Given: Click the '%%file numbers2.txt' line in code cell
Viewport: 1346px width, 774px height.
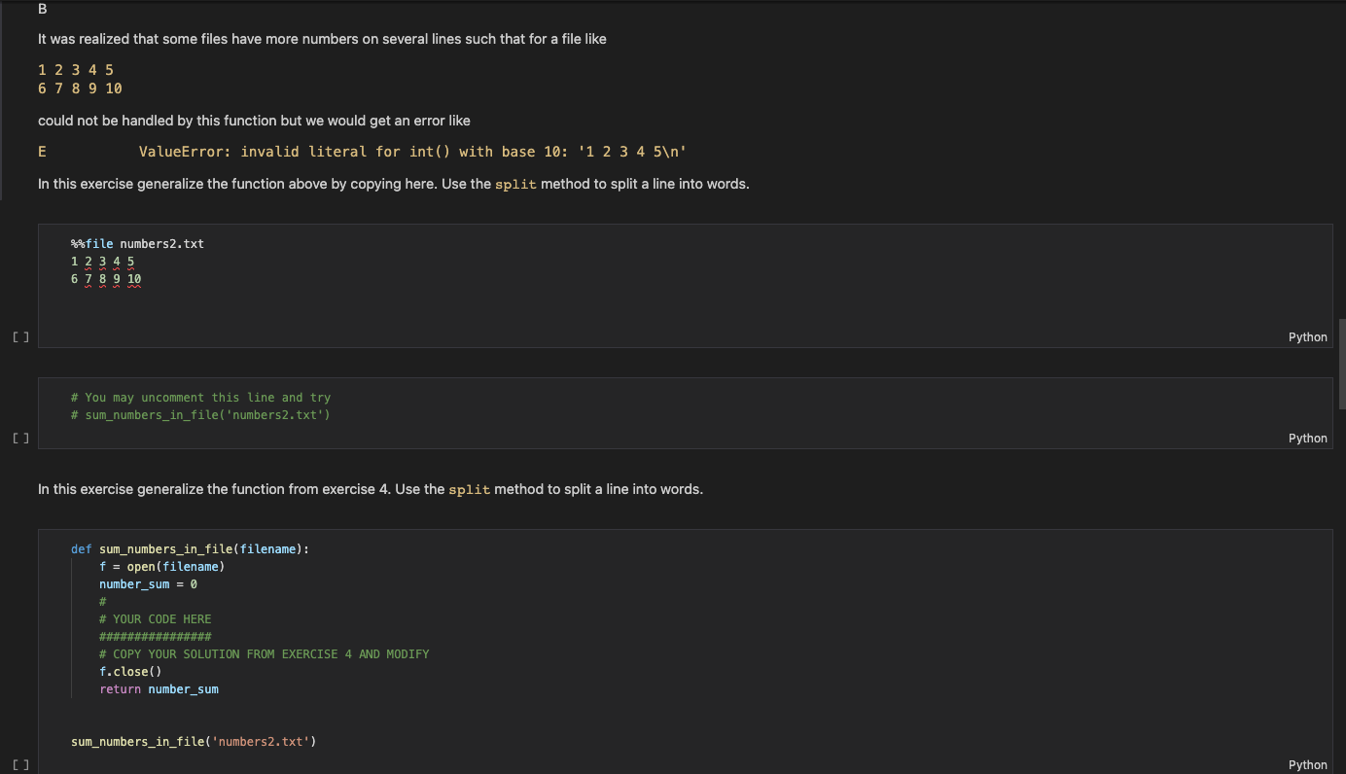Looking at the screenshot, I should [137, 244].
